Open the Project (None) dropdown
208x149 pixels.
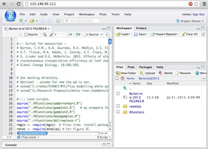pos(190,21)
